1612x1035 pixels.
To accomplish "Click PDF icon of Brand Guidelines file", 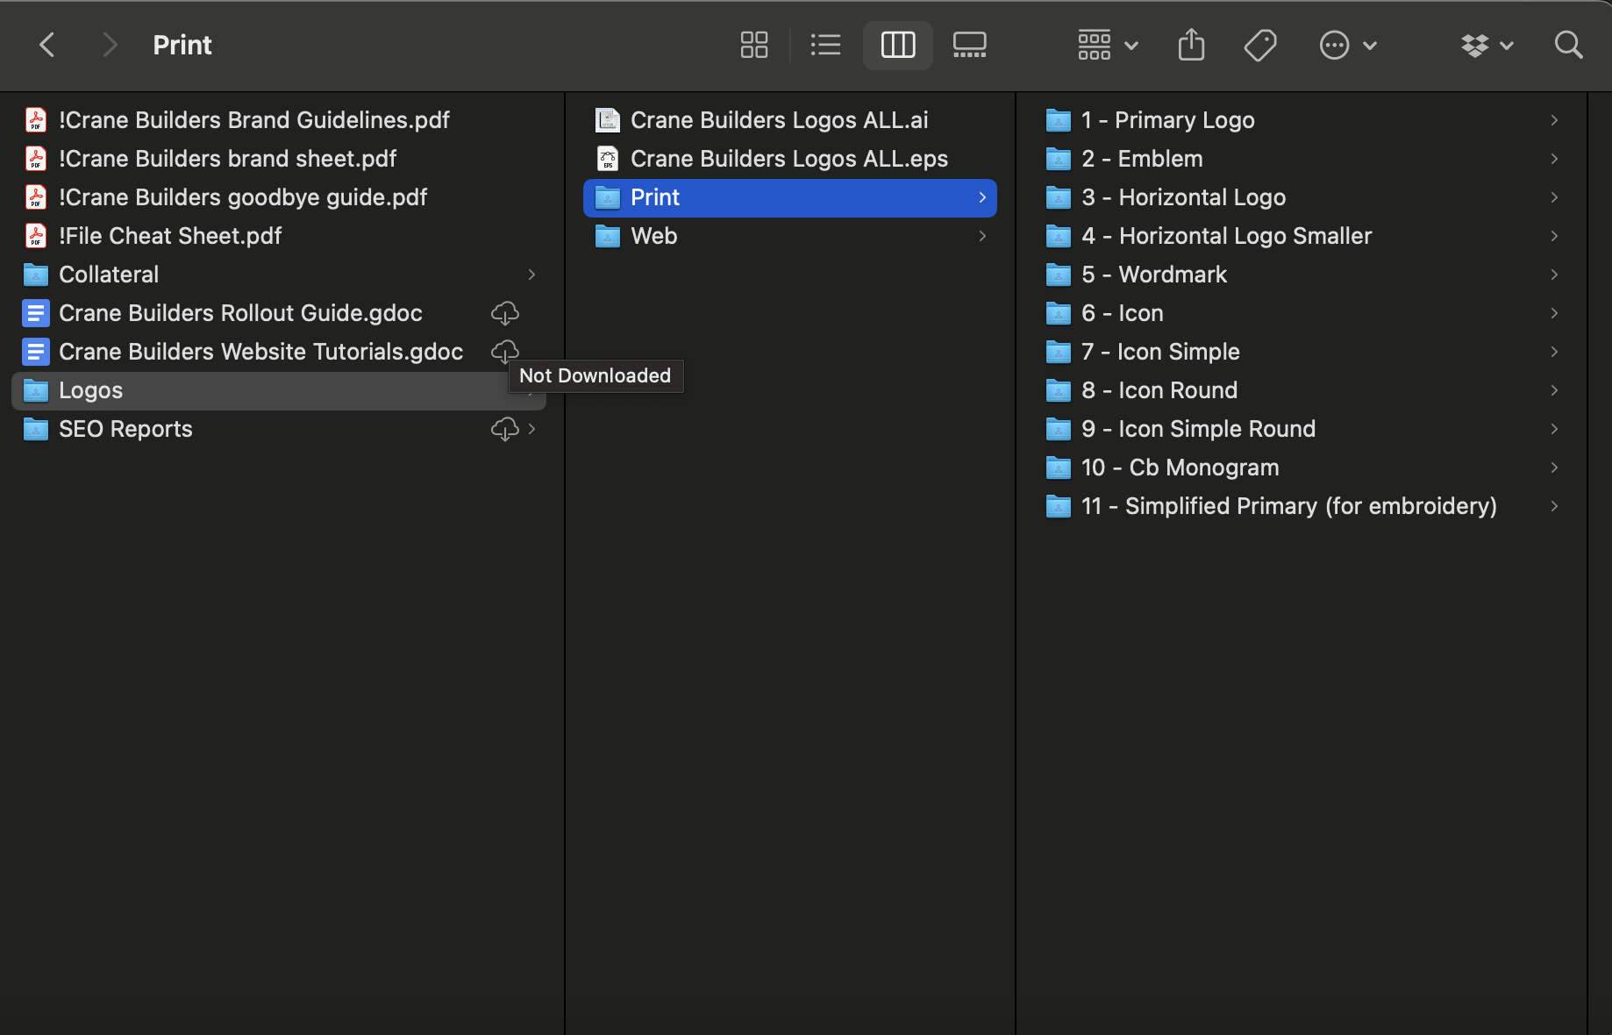I will pos(36,119).
